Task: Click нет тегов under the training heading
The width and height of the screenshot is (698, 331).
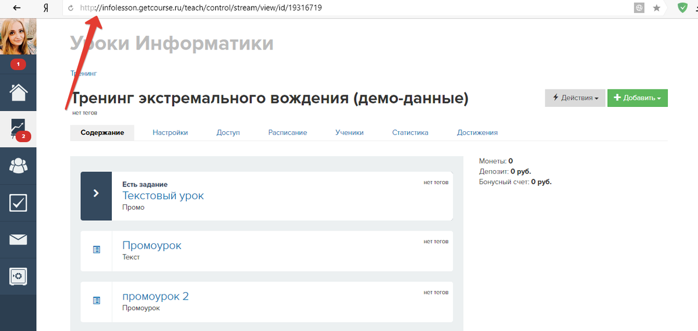Action: point(84,113)
